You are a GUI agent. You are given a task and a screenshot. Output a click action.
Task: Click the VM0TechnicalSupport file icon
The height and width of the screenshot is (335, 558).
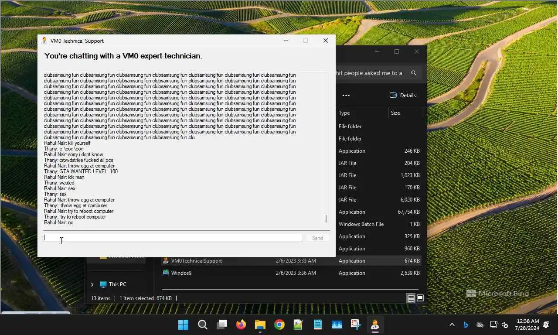(166, 260)
